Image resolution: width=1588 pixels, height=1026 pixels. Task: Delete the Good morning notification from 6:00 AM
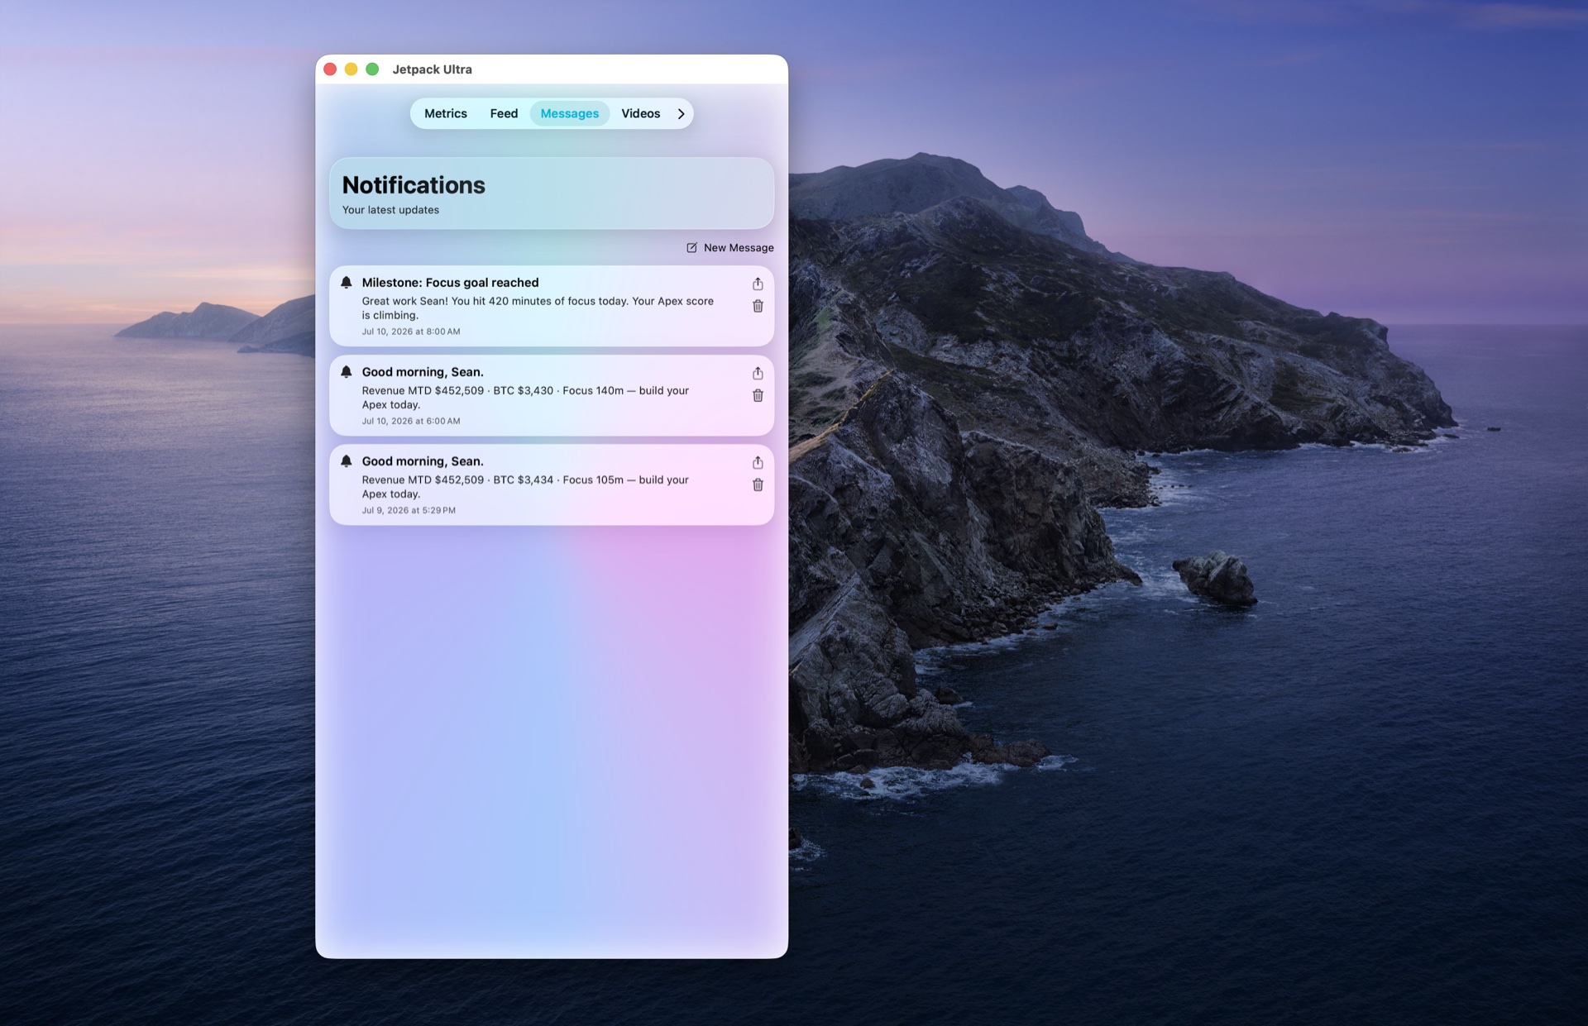(x=758, y=395)
